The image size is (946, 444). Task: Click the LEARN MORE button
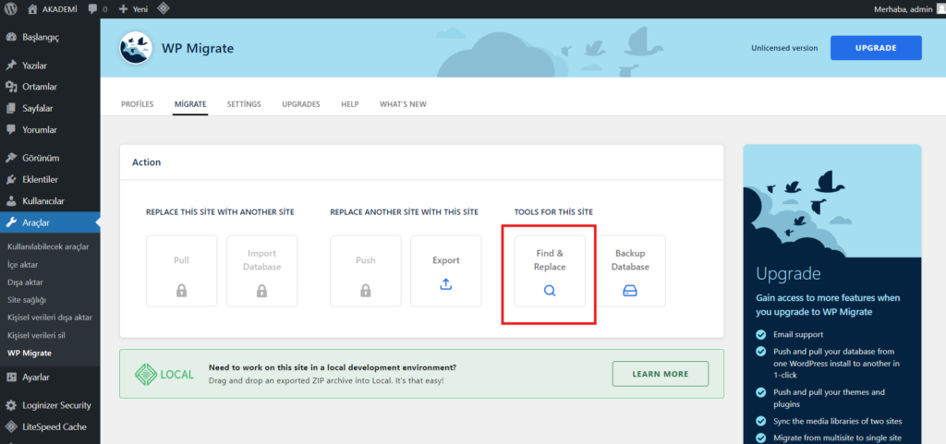[x=661, y=374]
